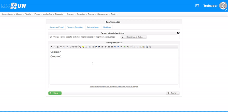This screenshot has height=112, width=228.
Task: View the editor source code
Action: click(x=150, y=47)
